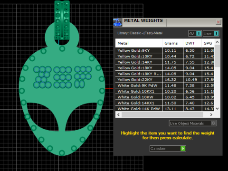The image size is (228, 171).
Task: Select the White Gold:14K PdW row
Action: pos(165,109)
